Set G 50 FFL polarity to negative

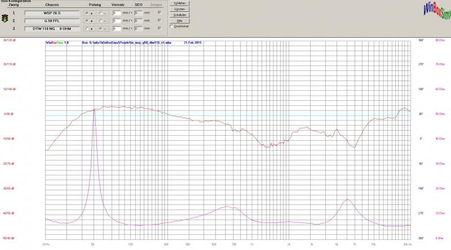tap(100, 20)
